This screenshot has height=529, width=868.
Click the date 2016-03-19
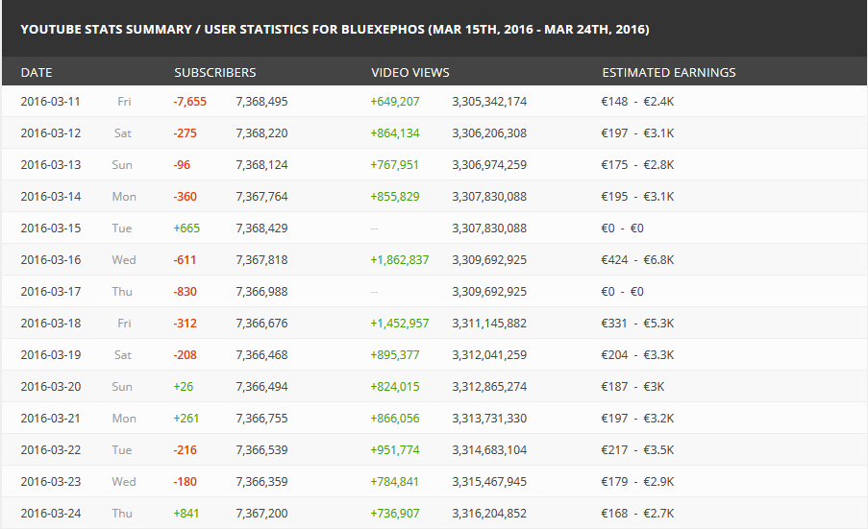(50, 355)
